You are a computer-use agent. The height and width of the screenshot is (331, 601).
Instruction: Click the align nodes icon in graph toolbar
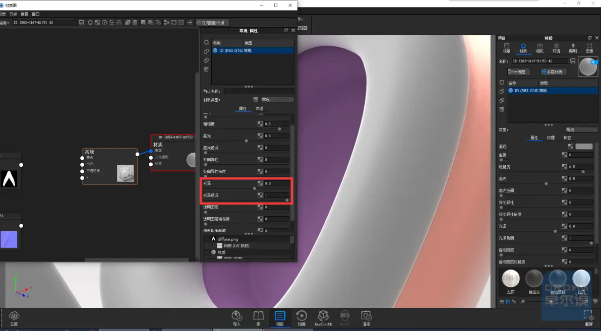[167, 23]
